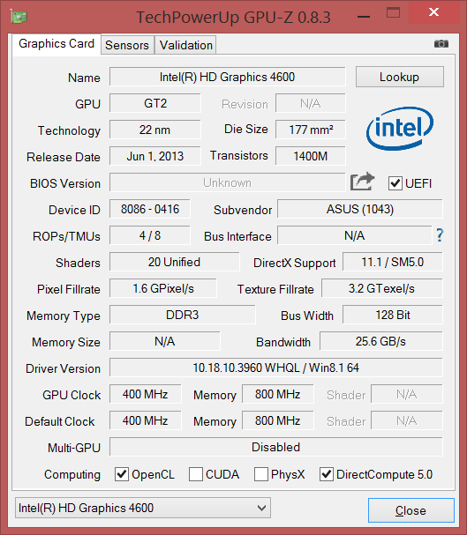467x535 pixels.
Task: Click the Driver Version field
Action: [x=276, y=368]
